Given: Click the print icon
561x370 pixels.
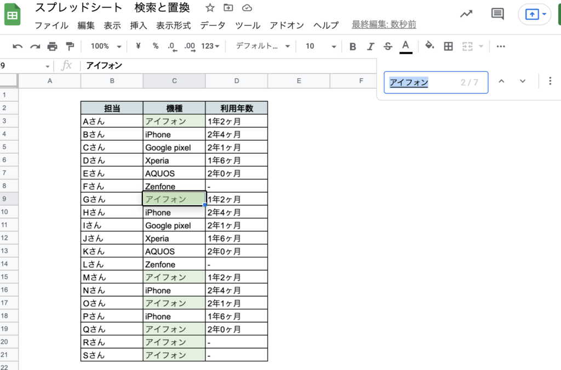Looking at the screenshot, I should point(52,47).
